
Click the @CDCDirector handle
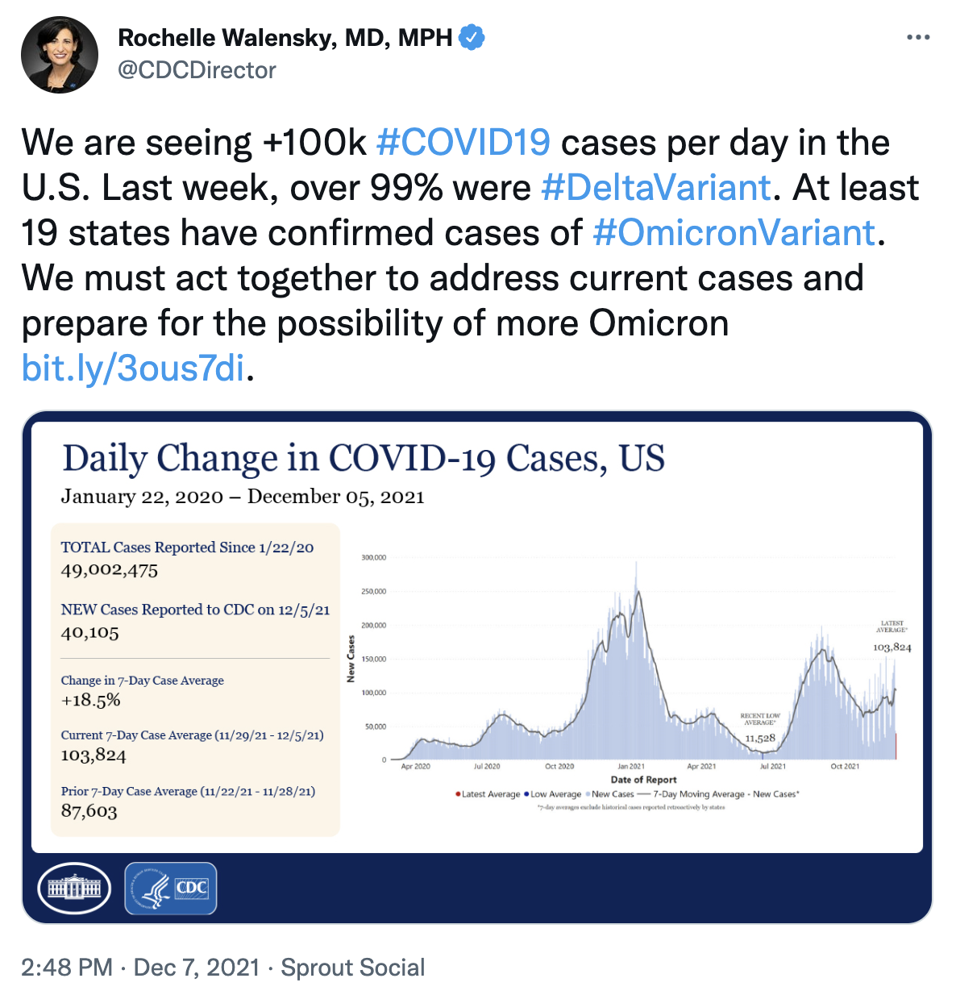pyautogui.click(x=197, y=71)
